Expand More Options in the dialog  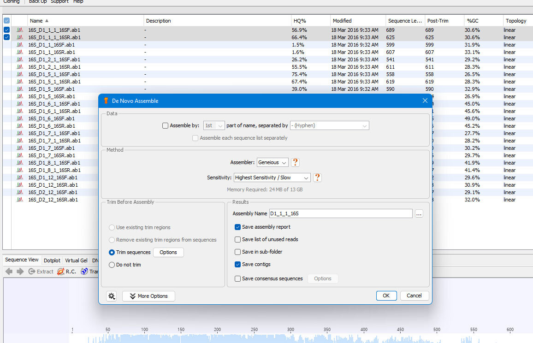[x=148, y=296]
